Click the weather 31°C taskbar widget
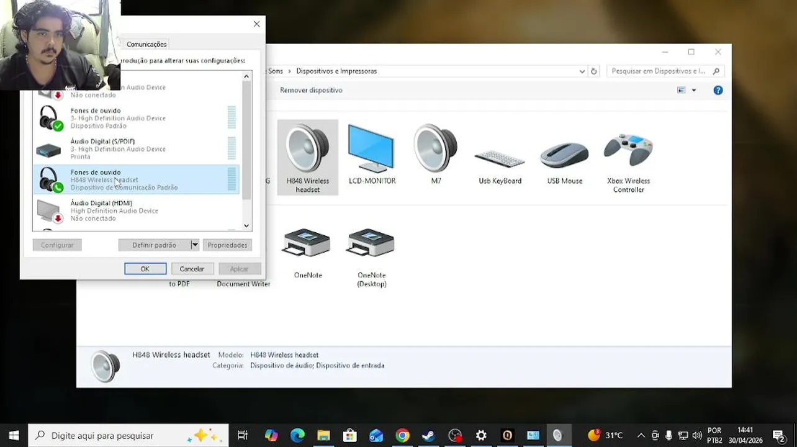Image resolution: width=797 pixels, height=447 pixels. pyautogui.click(x=605, y=435)
